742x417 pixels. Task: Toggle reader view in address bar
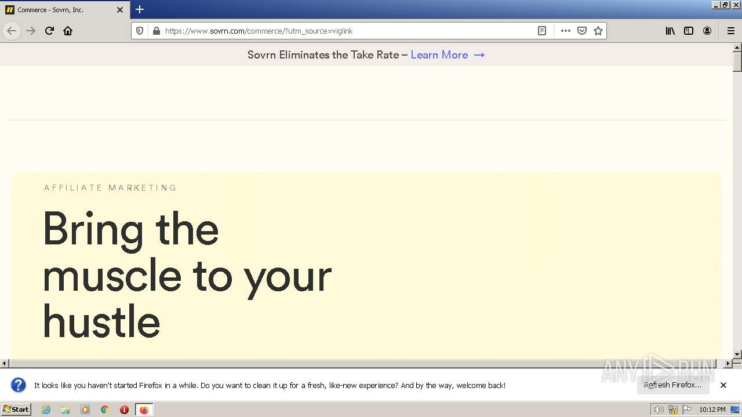coord(542,31)
